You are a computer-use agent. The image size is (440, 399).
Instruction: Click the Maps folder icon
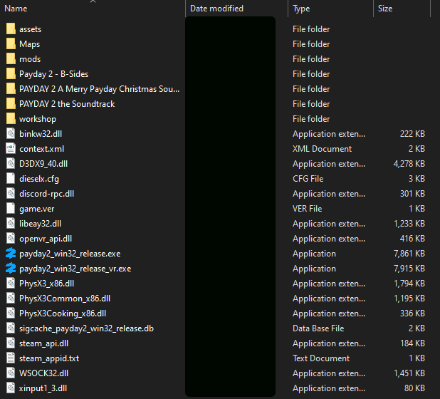pyautogui.click(x=11, y=43)
